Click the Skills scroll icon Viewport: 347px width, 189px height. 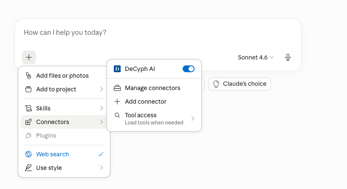tap(28, 108)
